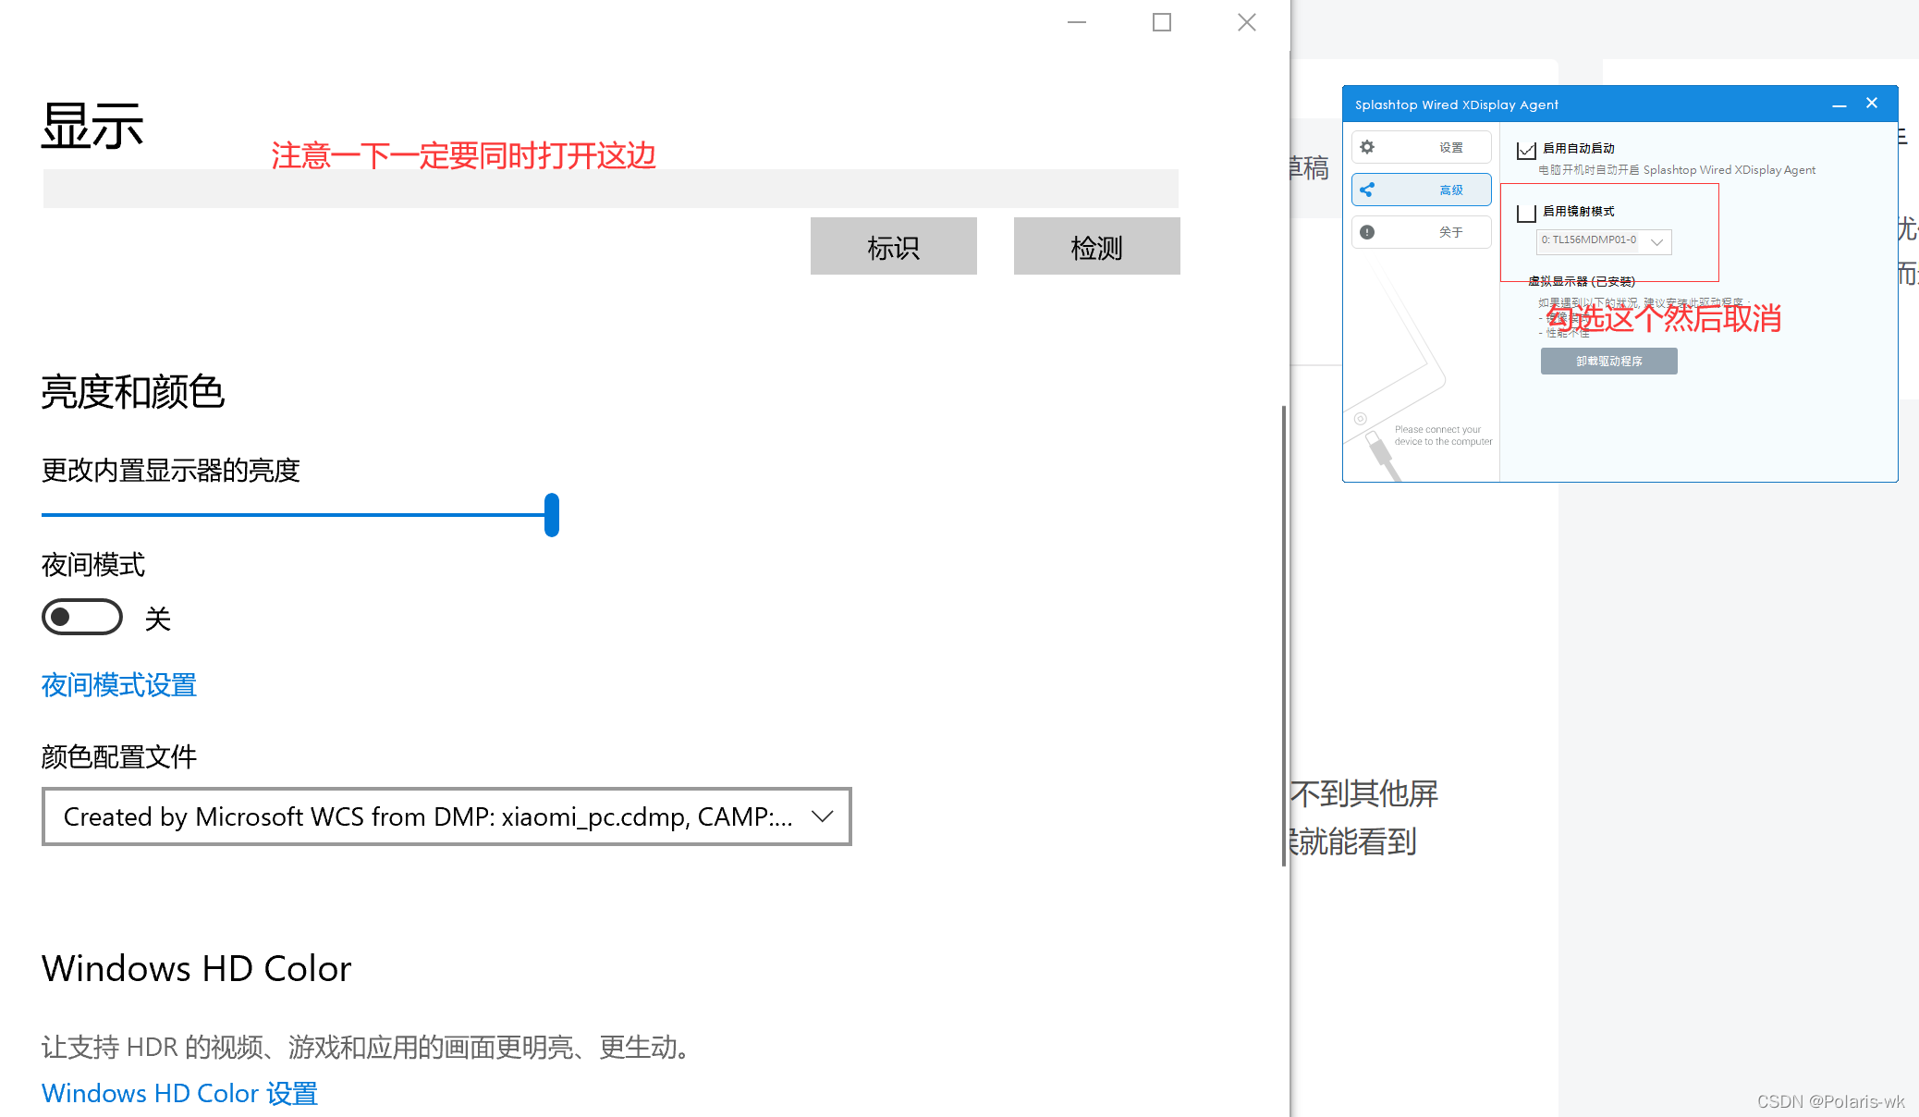This screenshot has height=1117, width=1919.
Task: Click the settings window vertical scrollbar
Action: (1284, 635)
